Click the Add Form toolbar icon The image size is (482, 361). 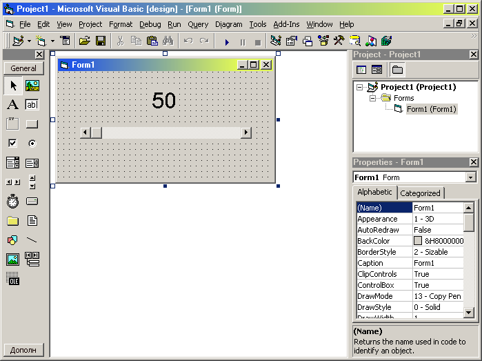tap(41, 41)
